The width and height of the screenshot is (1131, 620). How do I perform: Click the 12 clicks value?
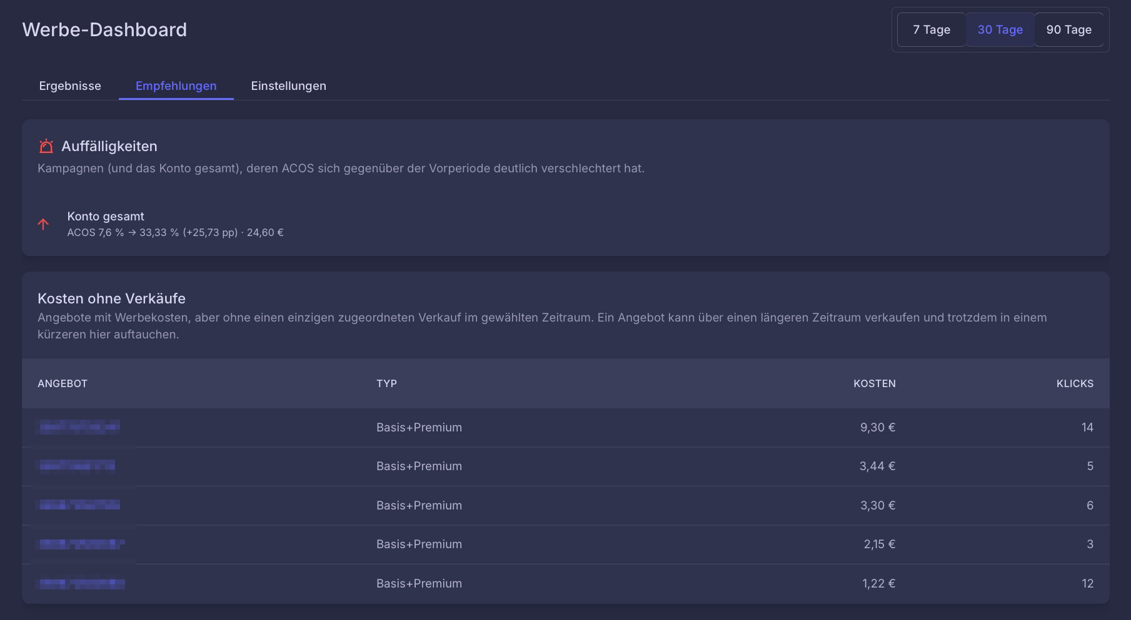coord(1088,583)
